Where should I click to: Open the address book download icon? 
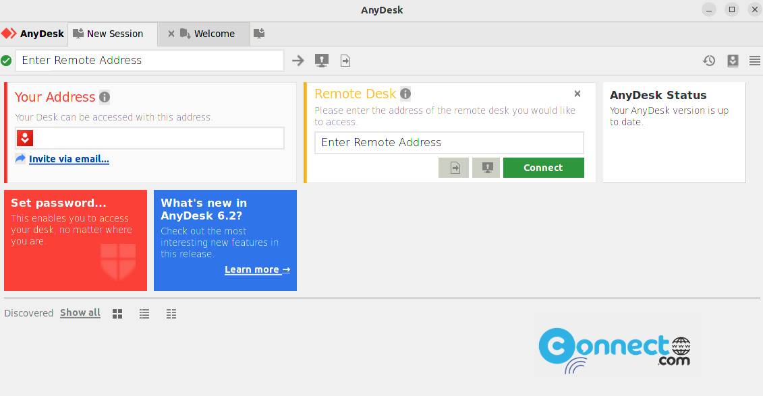pos(733,60)
